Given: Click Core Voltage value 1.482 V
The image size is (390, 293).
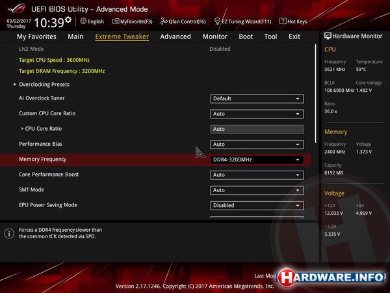Looking at the screenshot, I should pos(364,91).
